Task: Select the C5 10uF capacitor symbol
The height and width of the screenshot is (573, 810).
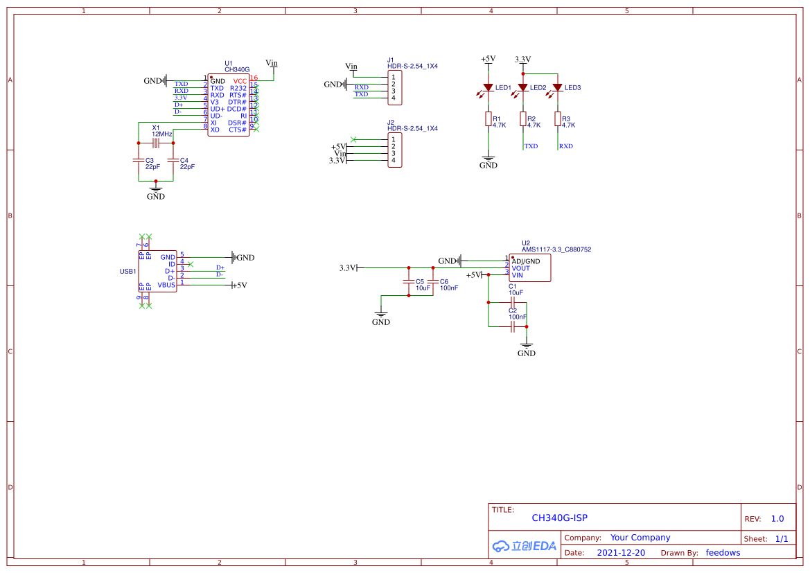Action: coord(409,281)
